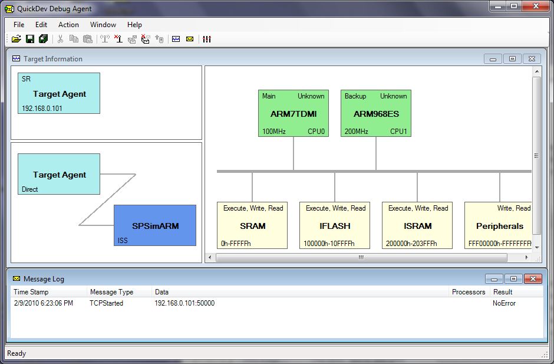The width and height of the screenshot is (554, 364).
Task: Maximize the Message Log panel
Action: [513, 279]
